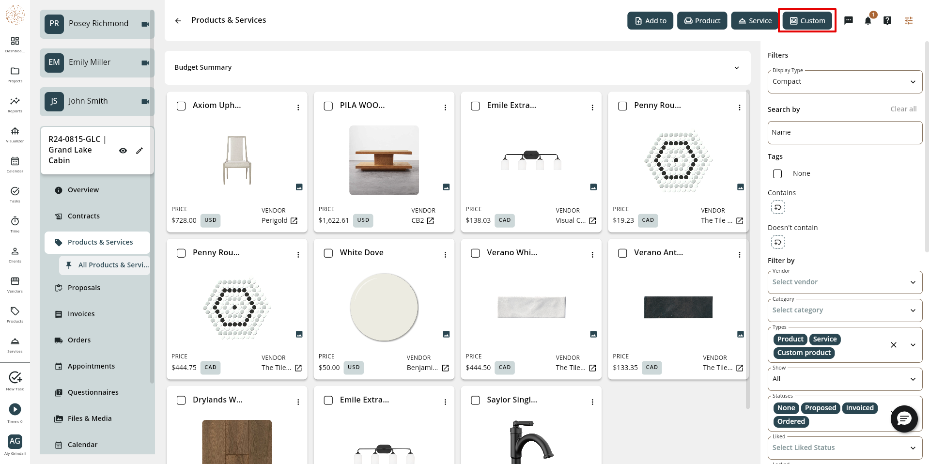Open the Select vendor dropdown

tap(845, 282)
